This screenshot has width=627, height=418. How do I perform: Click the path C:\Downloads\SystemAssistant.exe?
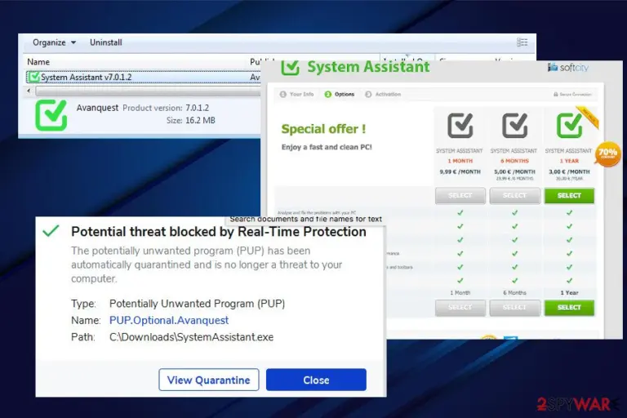[x=191, y=337]
